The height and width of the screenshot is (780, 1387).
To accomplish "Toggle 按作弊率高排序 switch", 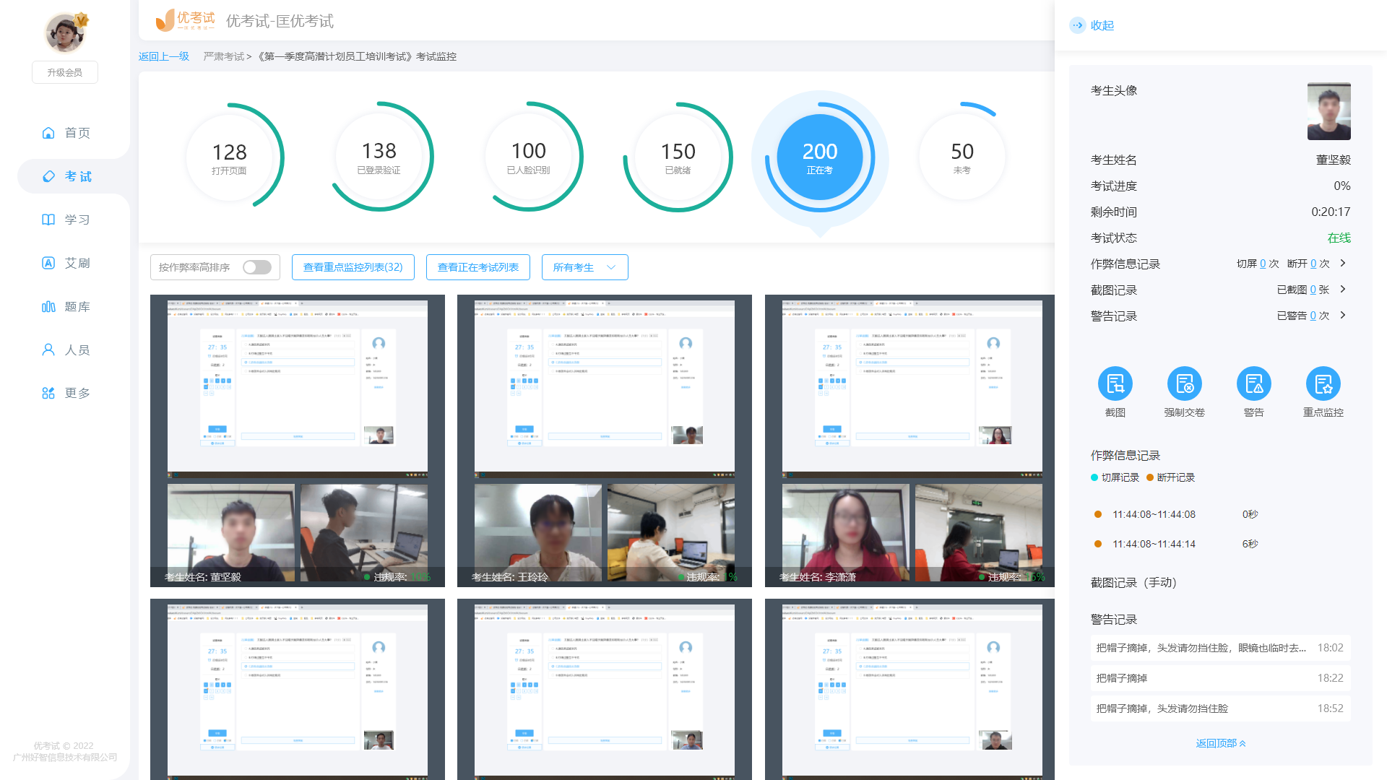I will 256,267.
